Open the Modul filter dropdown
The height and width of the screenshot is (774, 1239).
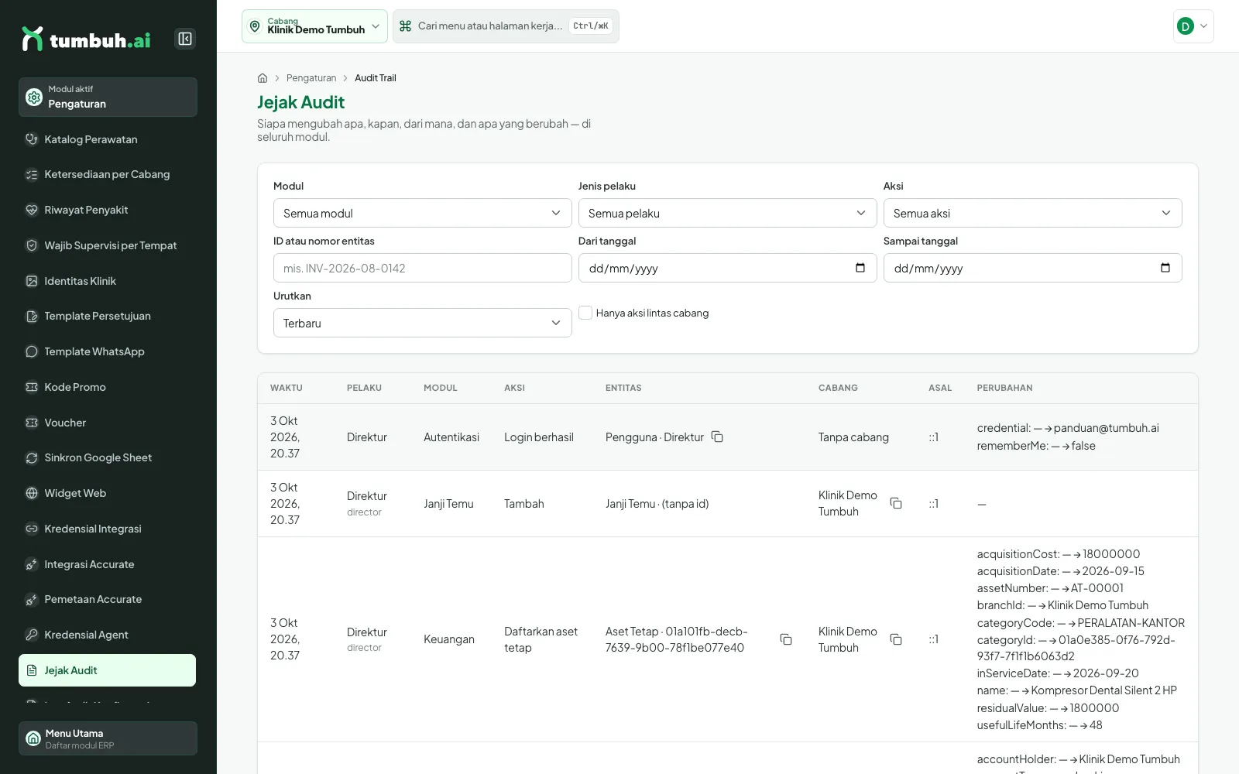pos(422,213)
